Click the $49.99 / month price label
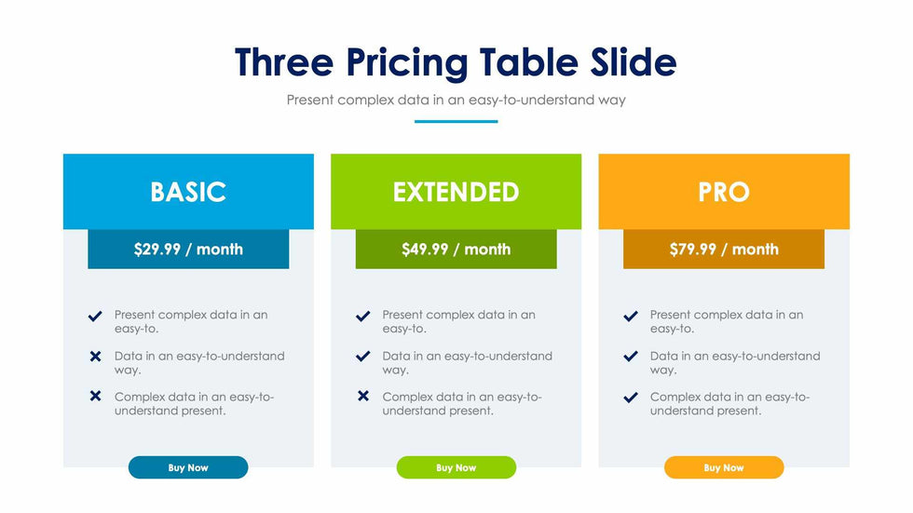The height and width of the screenshot is (513, 913). tap(456, 250)
